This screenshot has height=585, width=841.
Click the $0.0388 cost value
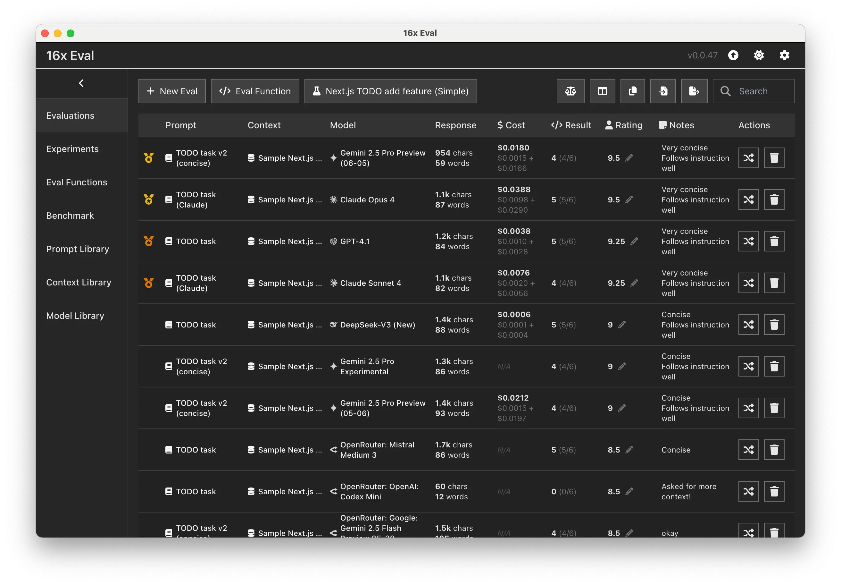514,190
